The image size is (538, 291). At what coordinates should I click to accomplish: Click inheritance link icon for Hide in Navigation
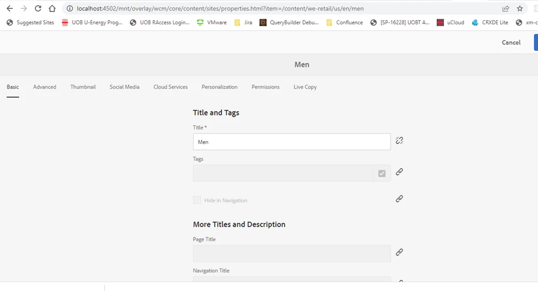399,199
